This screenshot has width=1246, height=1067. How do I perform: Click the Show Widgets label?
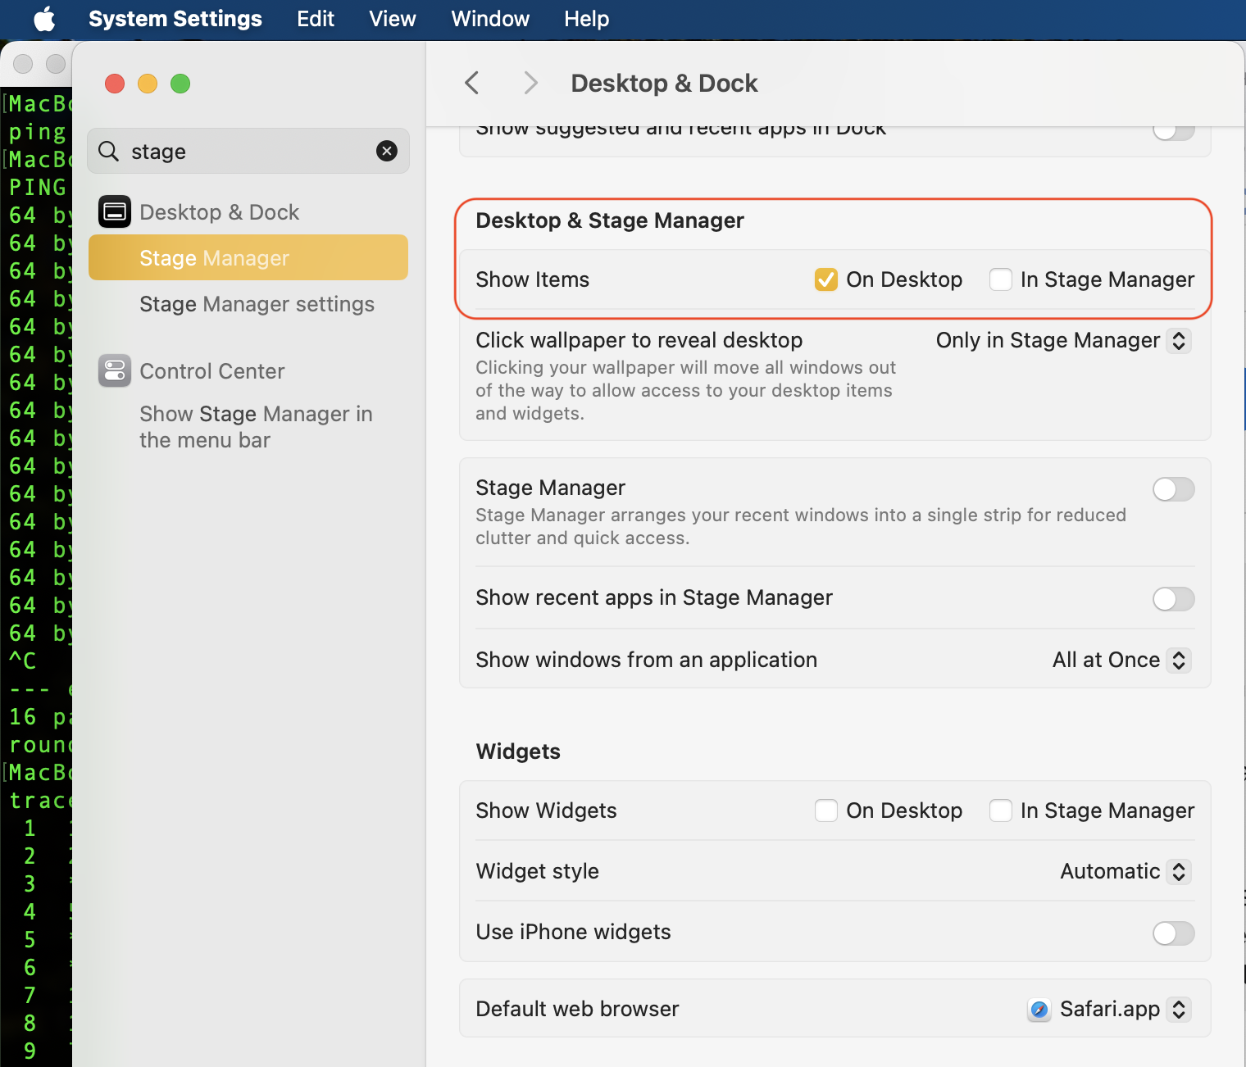click(546, 810)
